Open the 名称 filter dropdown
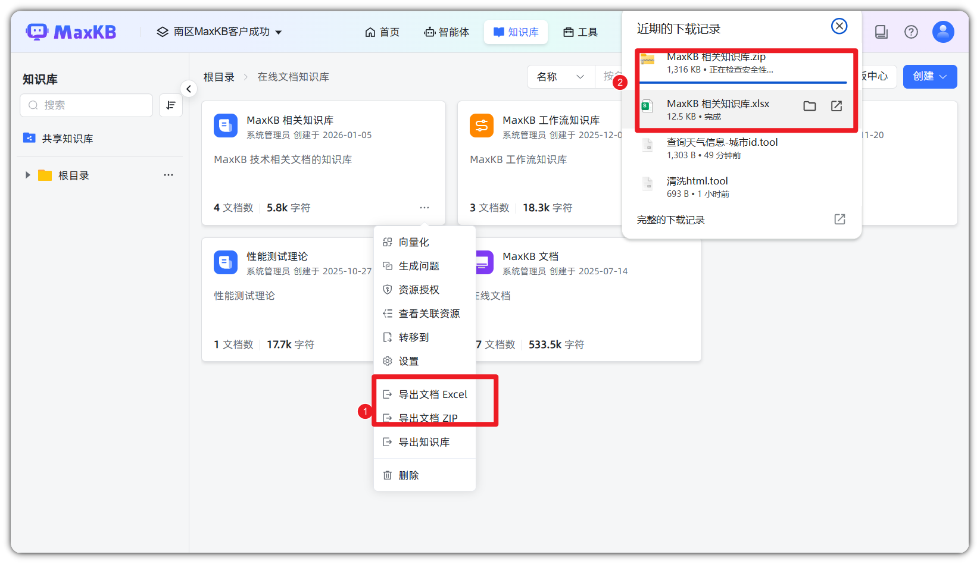This screenshot has height=564, width=980. coord(560,77)
